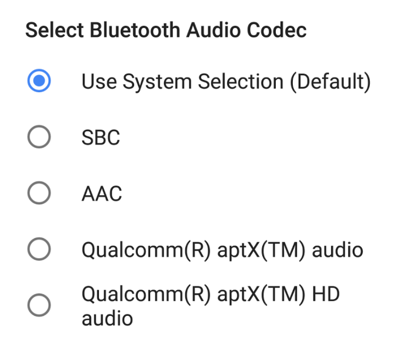The width and height of the screenshot is (413, 344).
Task: Click the Qualcomm(R) aptX(TM) audio label text
Action: coord(222,250)
